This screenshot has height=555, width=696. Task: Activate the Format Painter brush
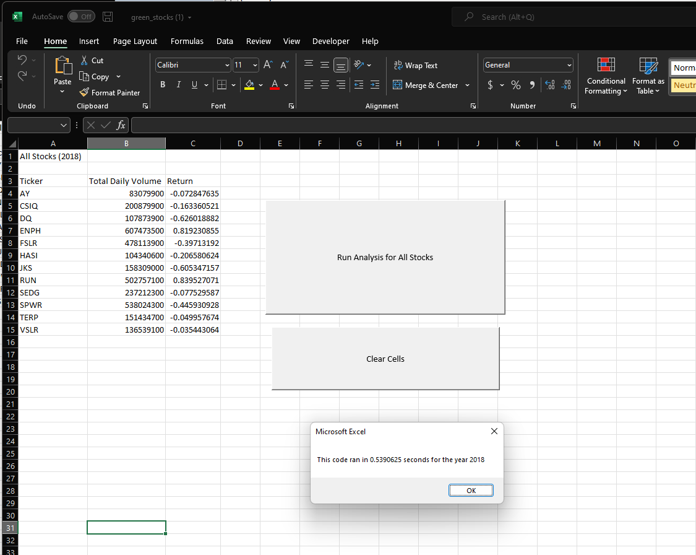(110, 92)
